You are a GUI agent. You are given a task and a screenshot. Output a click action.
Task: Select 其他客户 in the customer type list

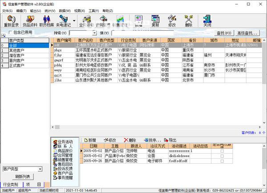(25, 51)
